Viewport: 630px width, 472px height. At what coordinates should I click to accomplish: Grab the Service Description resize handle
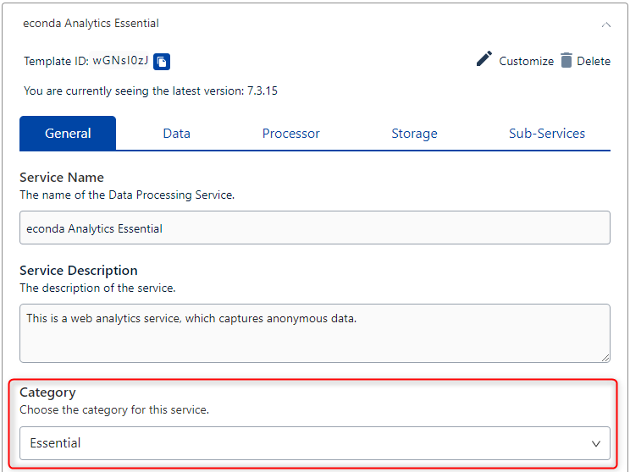coord(605,358)
